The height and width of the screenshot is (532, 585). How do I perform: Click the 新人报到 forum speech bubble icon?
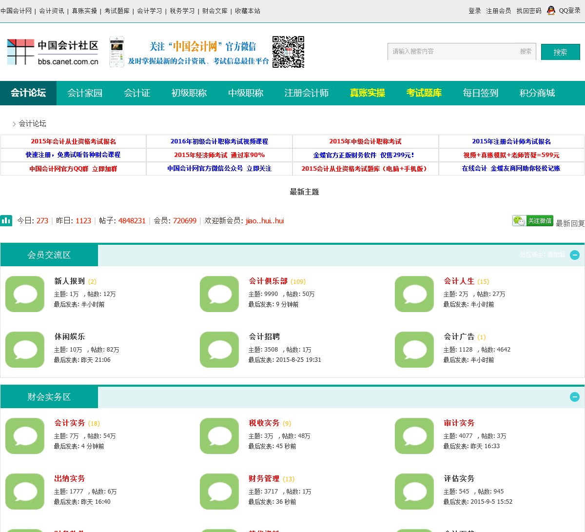(x=25, y=294)
